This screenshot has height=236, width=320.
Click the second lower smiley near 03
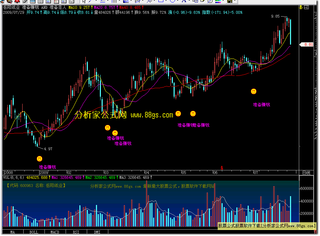click(x=115, y=133)
